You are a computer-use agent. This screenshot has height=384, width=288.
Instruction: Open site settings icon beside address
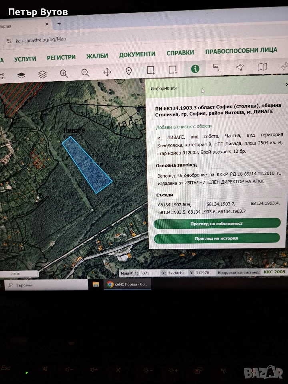pos(9,41)
